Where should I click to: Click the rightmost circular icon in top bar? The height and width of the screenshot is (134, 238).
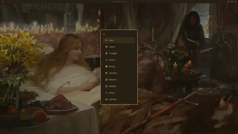pos(235,1)
